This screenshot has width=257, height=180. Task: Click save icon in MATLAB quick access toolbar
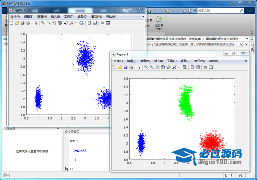(149, 11)
